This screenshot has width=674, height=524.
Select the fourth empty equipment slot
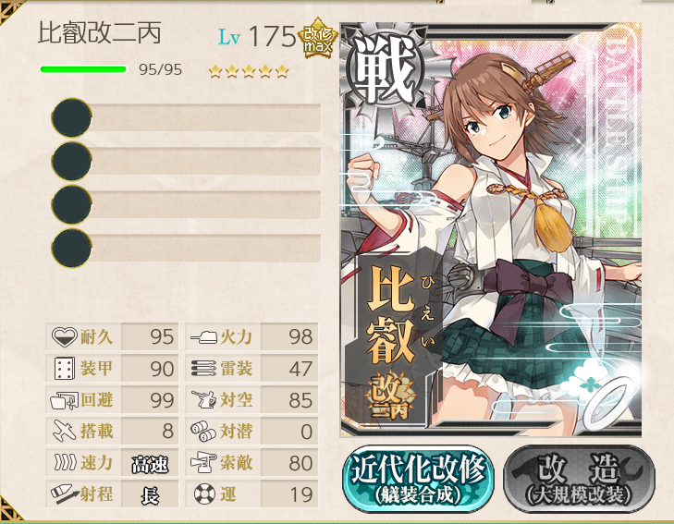(186, 249)
